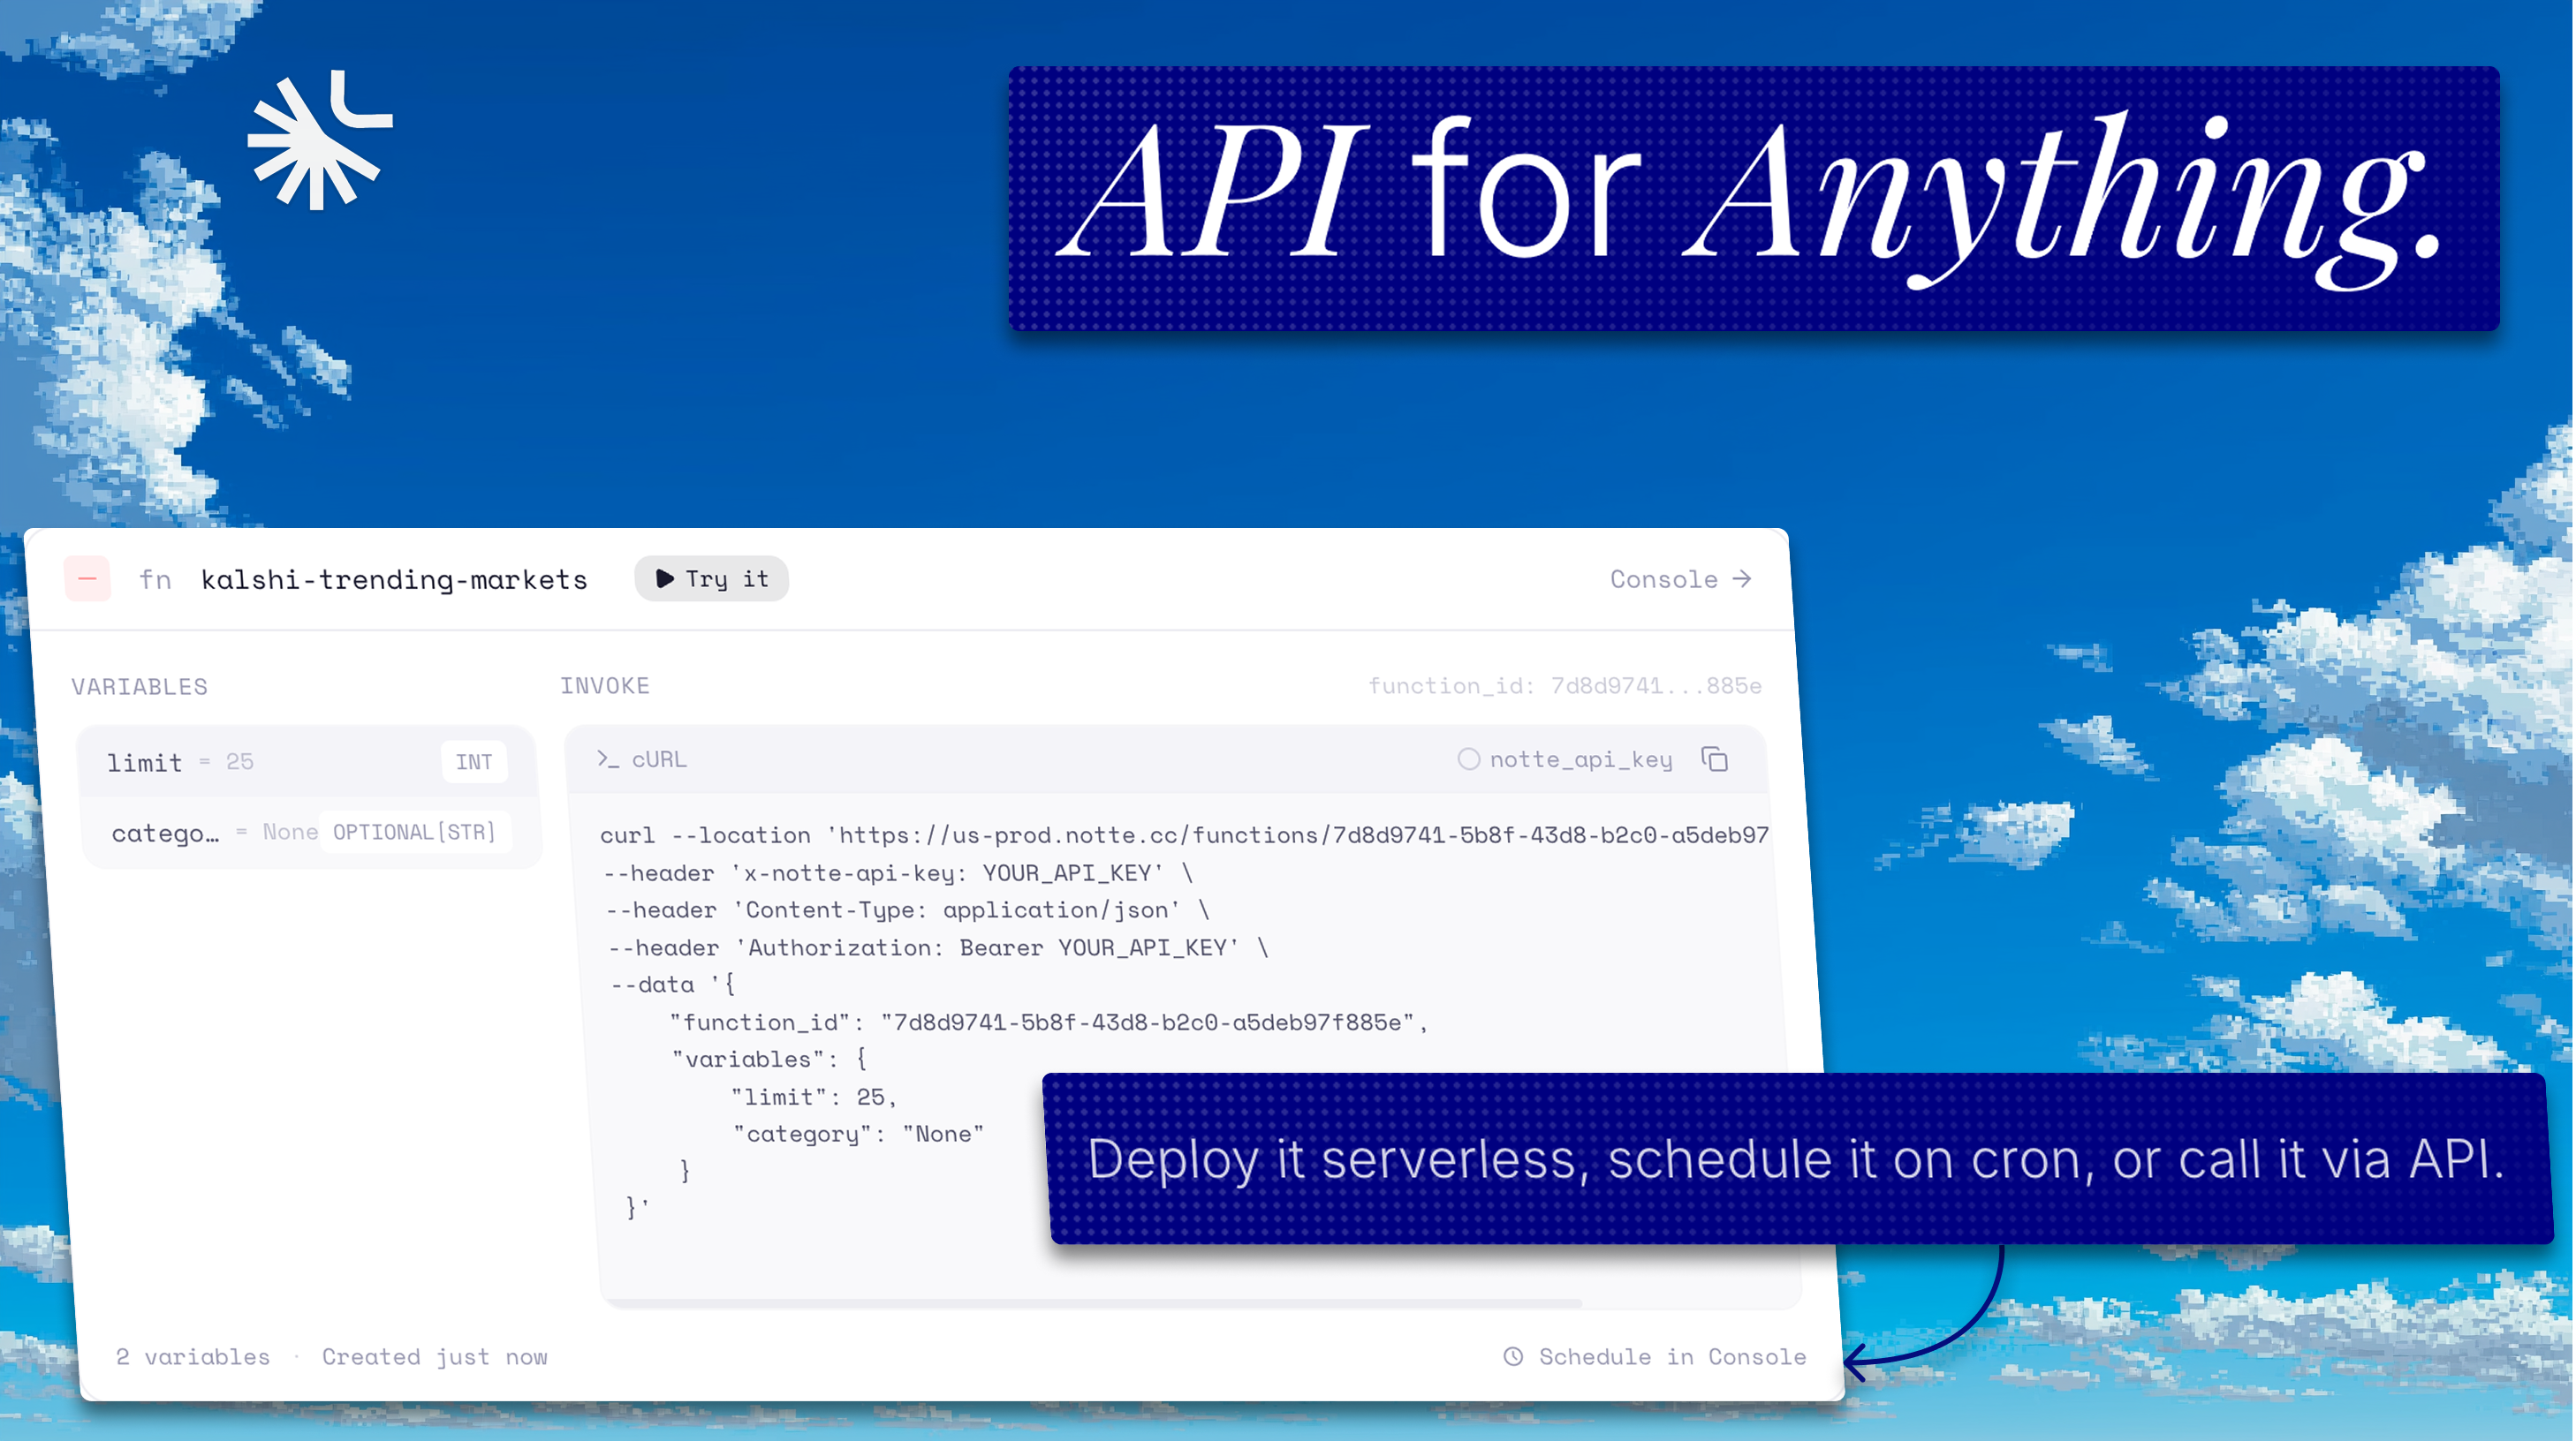Click the clock icon next to Schedule in Console

[1516, 1356]
